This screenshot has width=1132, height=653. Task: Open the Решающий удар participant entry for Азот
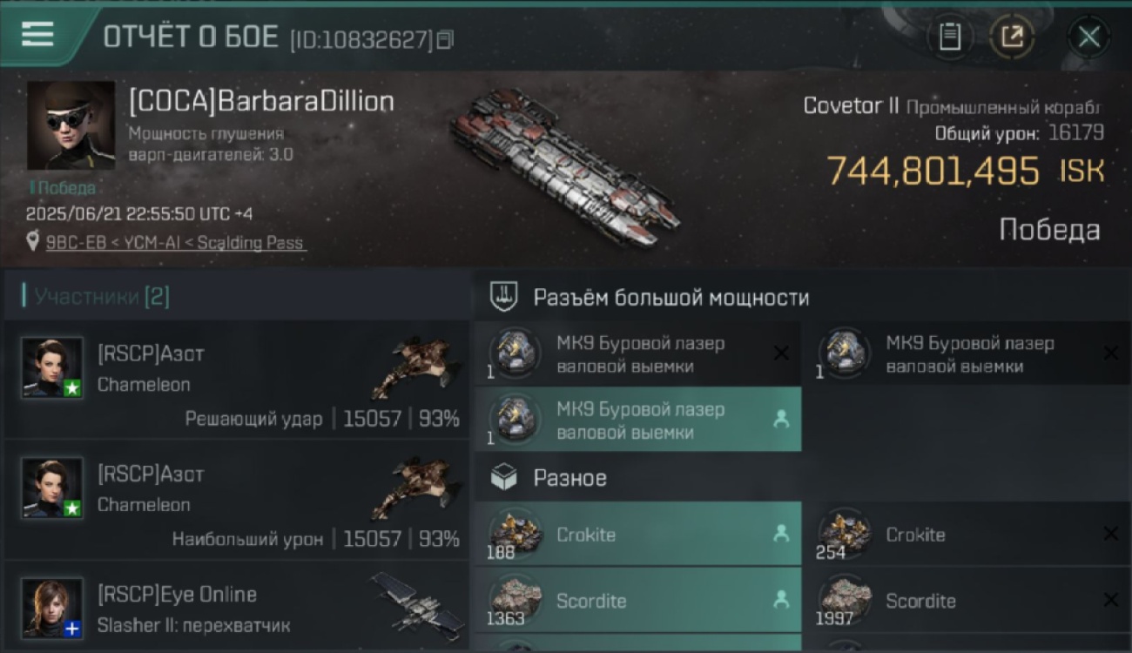235,379
